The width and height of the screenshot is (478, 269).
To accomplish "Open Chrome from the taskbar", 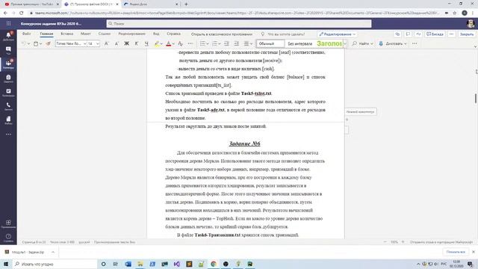I will [214, 264].
